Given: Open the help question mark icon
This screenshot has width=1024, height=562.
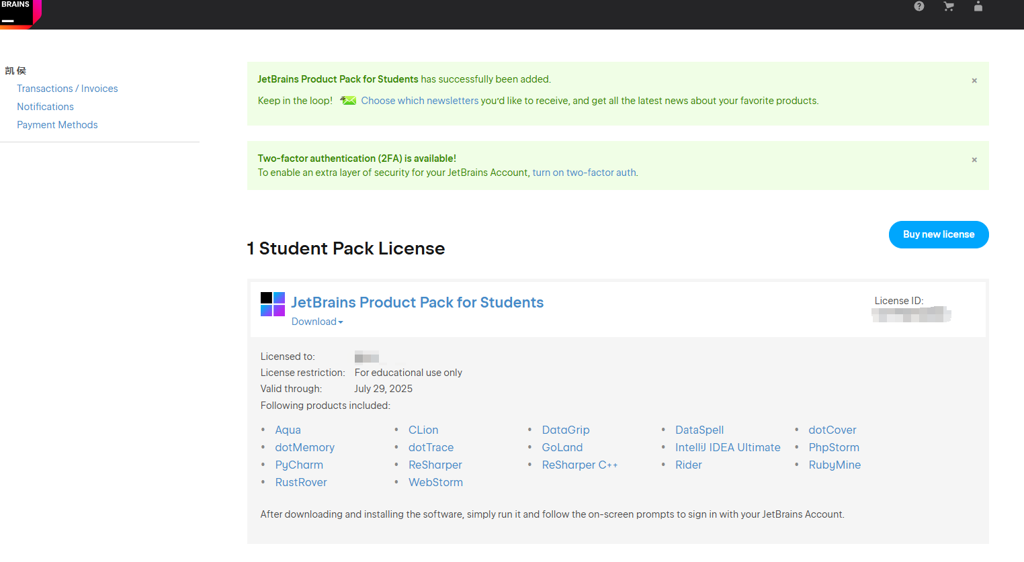Looking at the screenshot, I should coord(919,6).
